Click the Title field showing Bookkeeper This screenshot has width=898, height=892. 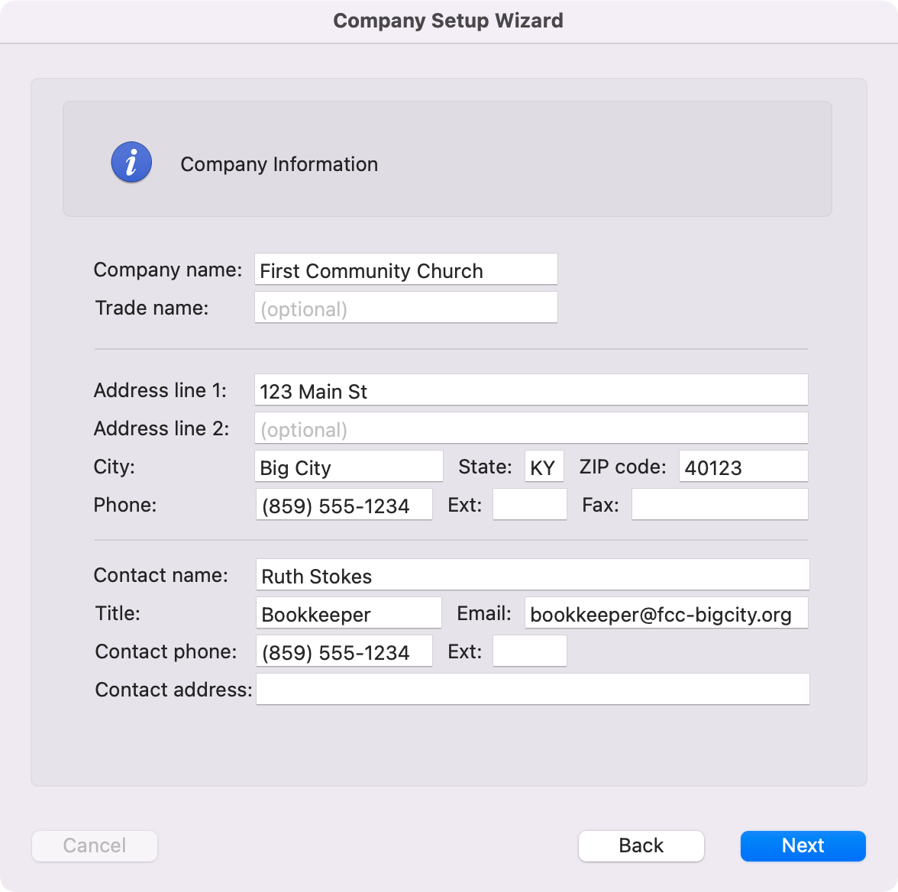(x=348, y=613)
